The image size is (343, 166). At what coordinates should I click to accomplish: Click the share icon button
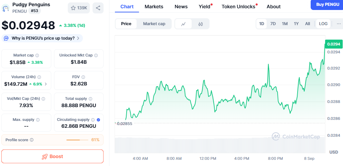tap(98, 8)
